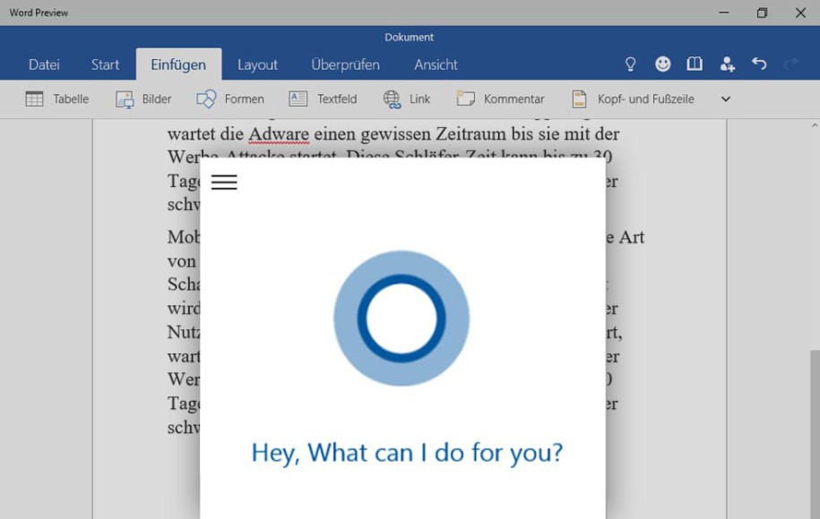Click the 'Hey, What can I do for you?' text
Image resolution: width=820 pixels, height=519 pixels.
407,452
